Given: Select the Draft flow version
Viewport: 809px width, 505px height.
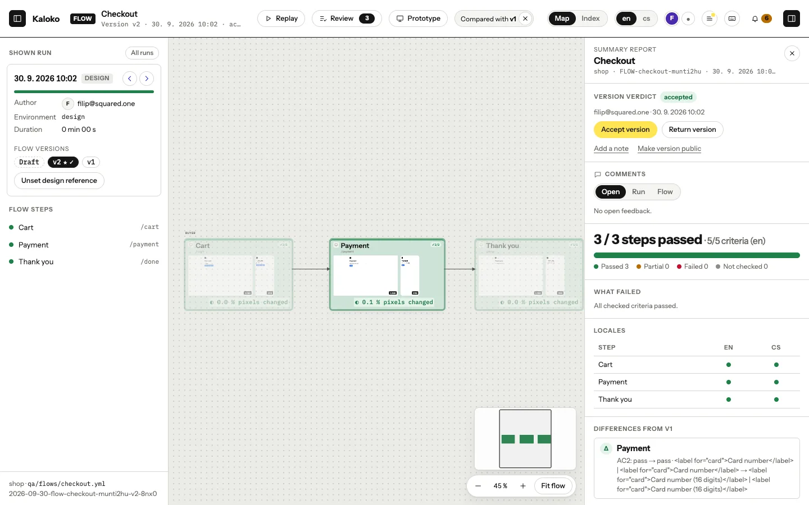Looking at the screenshot, I should pos(29,162).
